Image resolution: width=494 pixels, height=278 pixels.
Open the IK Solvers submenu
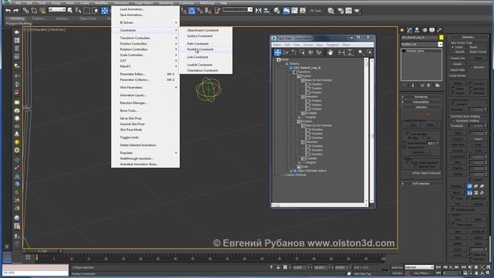(146, 22)
